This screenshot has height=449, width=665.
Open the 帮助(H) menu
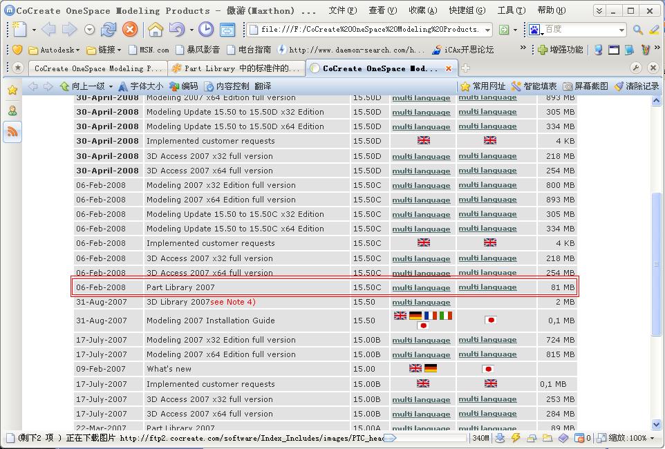pyautogui.click(x=552, y=10)
